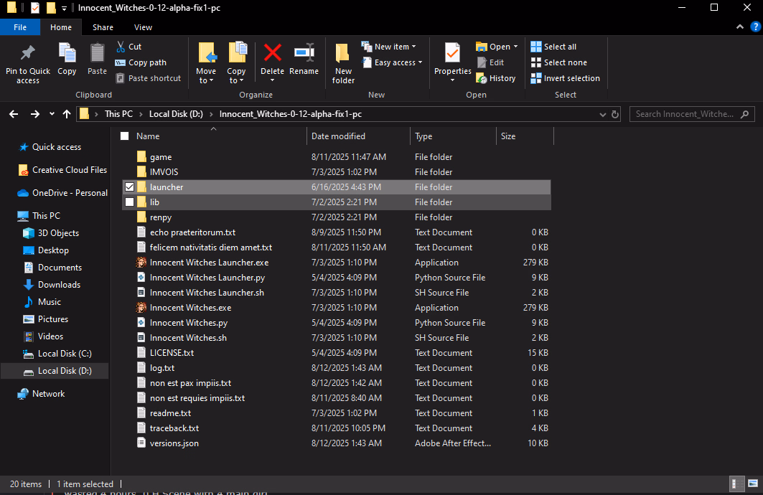Select Local Disk (C:) in navigation pane
The width and height of the screenshot is (763, 495).
(64, 354)
